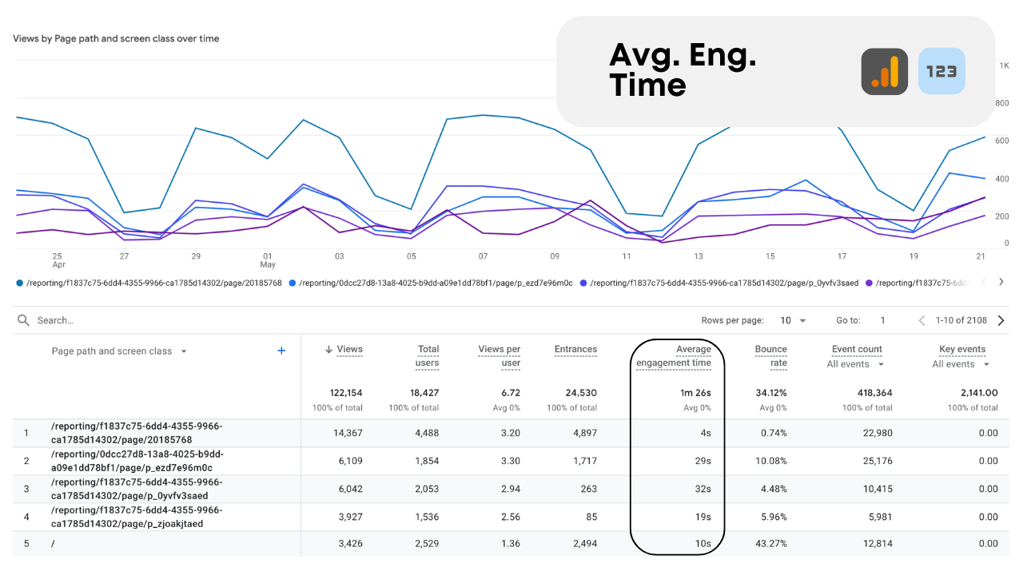Expand the Page path and screen class dropdown
This screenshot has height=575, width=1023.
(x=184, y=351)
